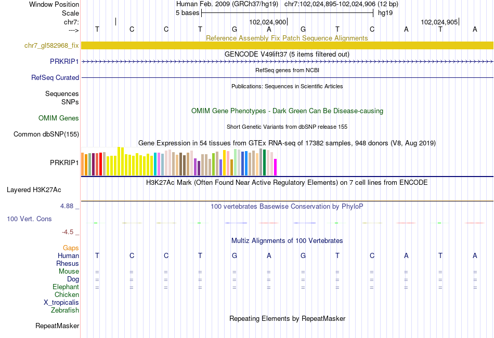Click the RefSeq genes from NCBI title
Image resolution: width=494 pixels, height=338 pixels.
tap(287, 70)
